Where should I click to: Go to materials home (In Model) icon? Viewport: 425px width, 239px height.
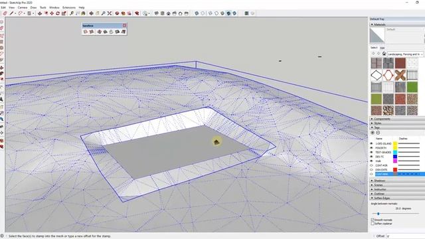[384, 54]
